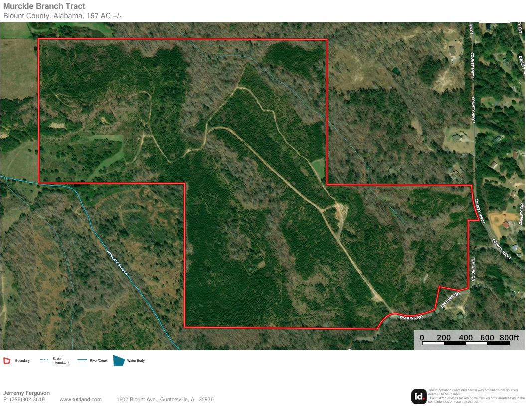Screen dimensions: 526x406
Task: Click the teal Water Body legend icon
Action: (118, 360)
